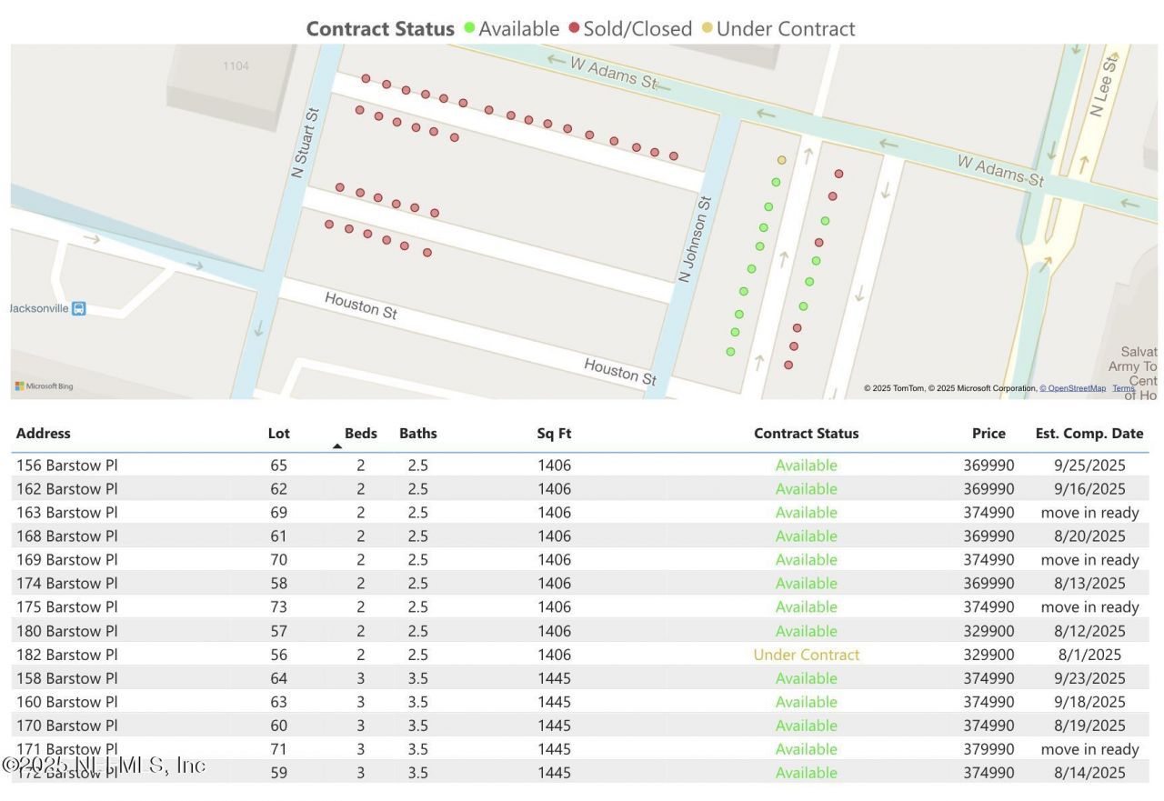Click the Sold/Closed legend text label
The height and width of the screenshot is (801, 1164).
point(637,29)
